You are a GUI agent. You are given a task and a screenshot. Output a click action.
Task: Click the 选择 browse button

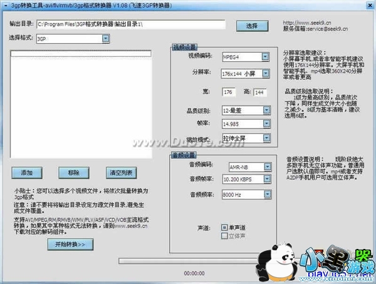252,26
